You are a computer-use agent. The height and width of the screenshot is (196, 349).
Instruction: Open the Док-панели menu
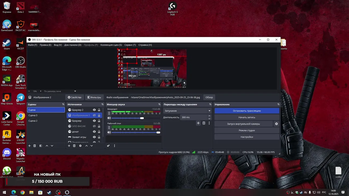[73, 45]
